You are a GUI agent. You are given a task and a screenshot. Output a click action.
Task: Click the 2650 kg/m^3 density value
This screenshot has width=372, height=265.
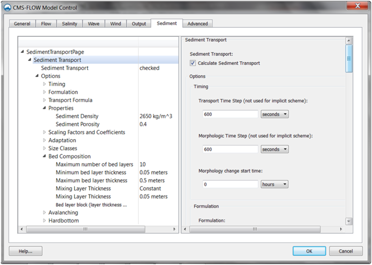tap(156, 116)
